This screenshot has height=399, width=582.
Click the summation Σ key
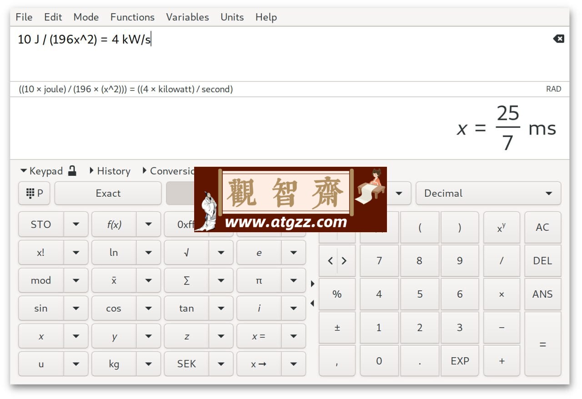point(186,280)
